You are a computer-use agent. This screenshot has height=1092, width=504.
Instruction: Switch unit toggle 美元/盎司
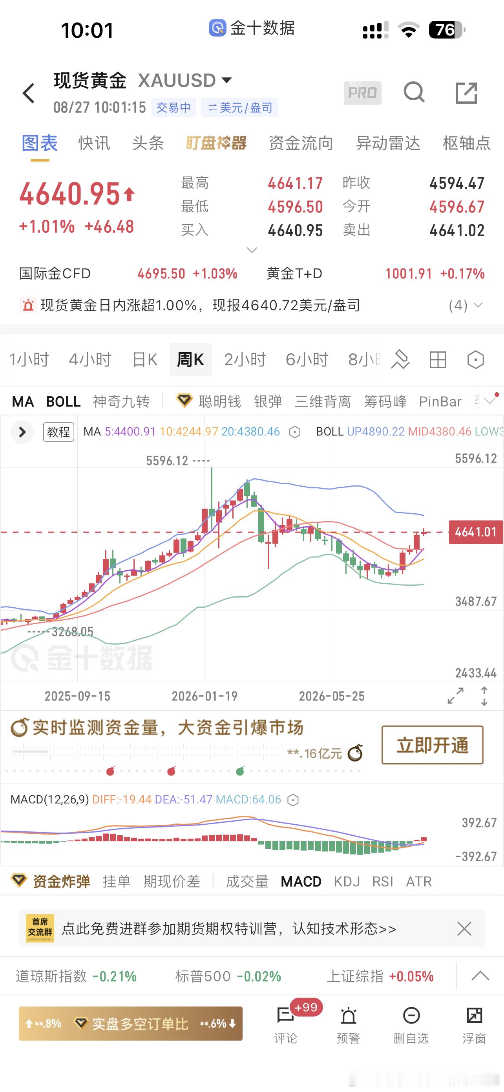click(x=239, y=108)
